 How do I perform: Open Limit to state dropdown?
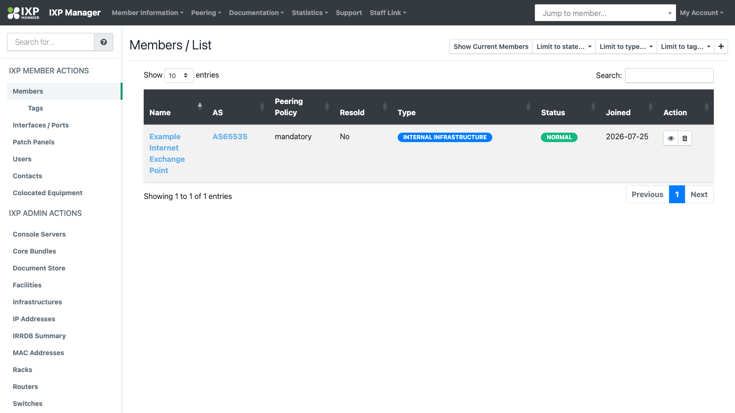(564, 47)
